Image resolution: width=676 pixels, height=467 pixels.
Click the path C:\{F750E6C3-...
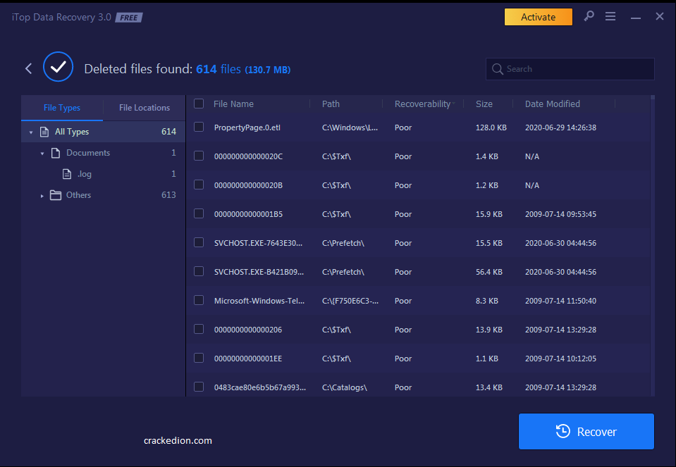pos(350,301)
